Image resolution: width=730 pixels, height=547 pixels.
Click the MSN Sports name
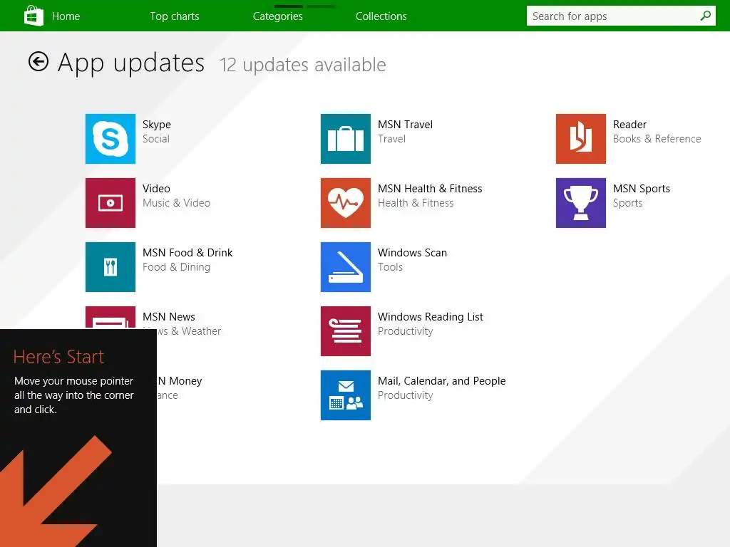[x=642, y=189]
